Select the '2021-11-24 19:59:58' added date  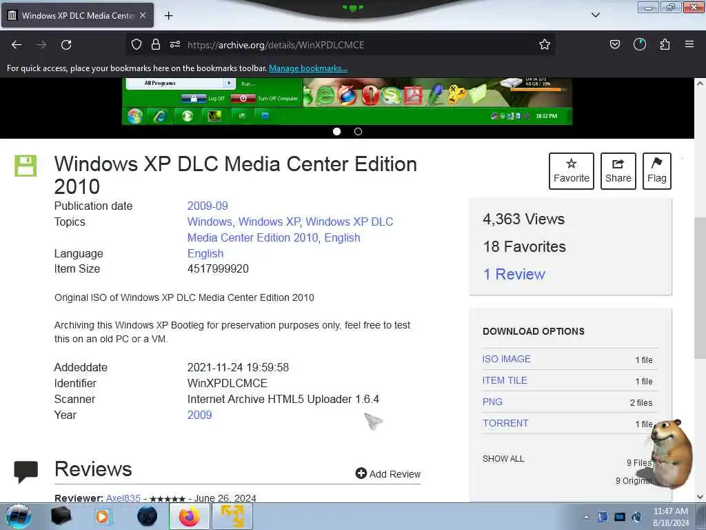[238, 367]
